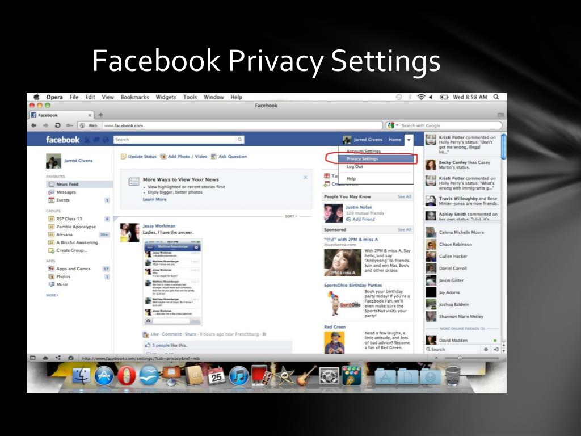This screenshot has height=436, width=581.
Task: Click Ask Question
Action: [x=229, y=157]
